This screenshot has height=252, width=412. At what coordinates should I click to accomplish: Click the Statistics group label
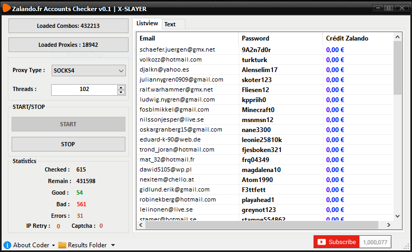[x=24, y=161]
